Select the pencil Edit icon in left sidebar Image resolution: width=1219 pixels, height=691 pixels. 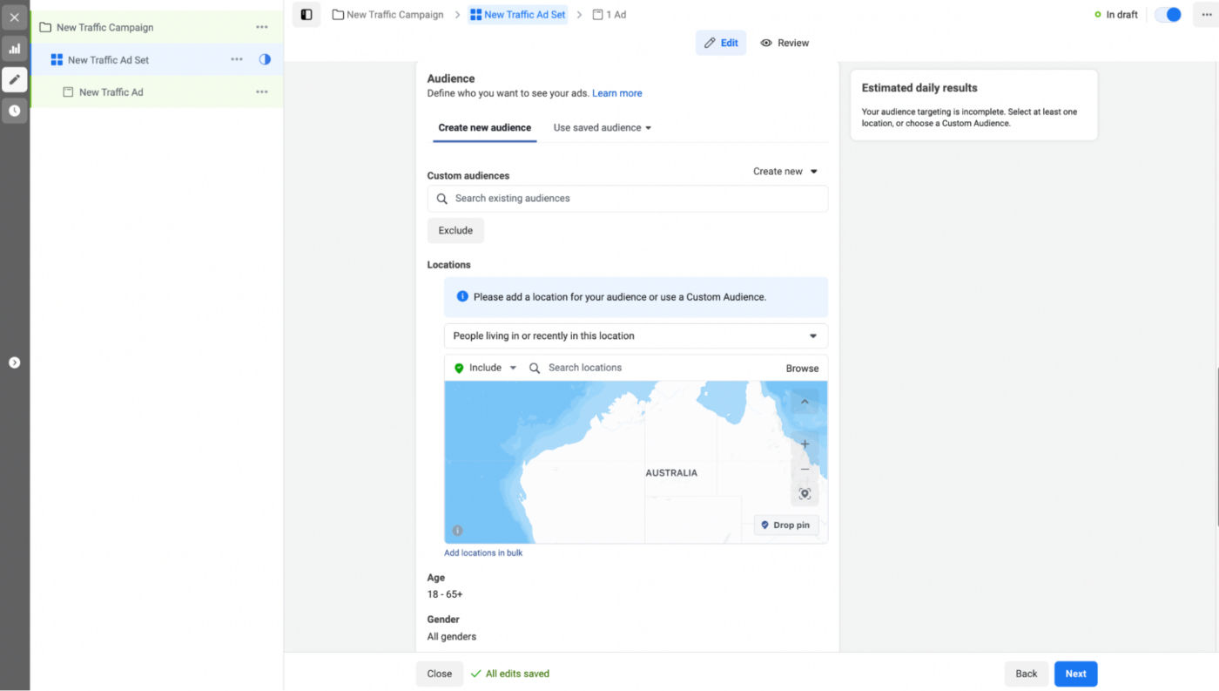tap(14, 79)
